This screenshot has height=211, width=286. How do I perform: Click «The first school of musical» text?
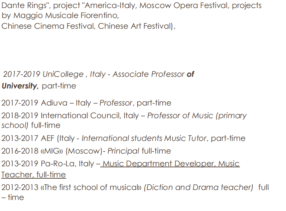coord(91,188)
